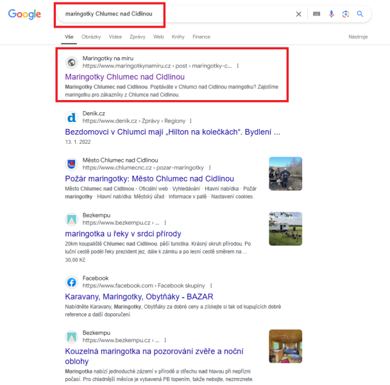Open the on-screen keyboard icon
The image size is (390, 385).
316,14
